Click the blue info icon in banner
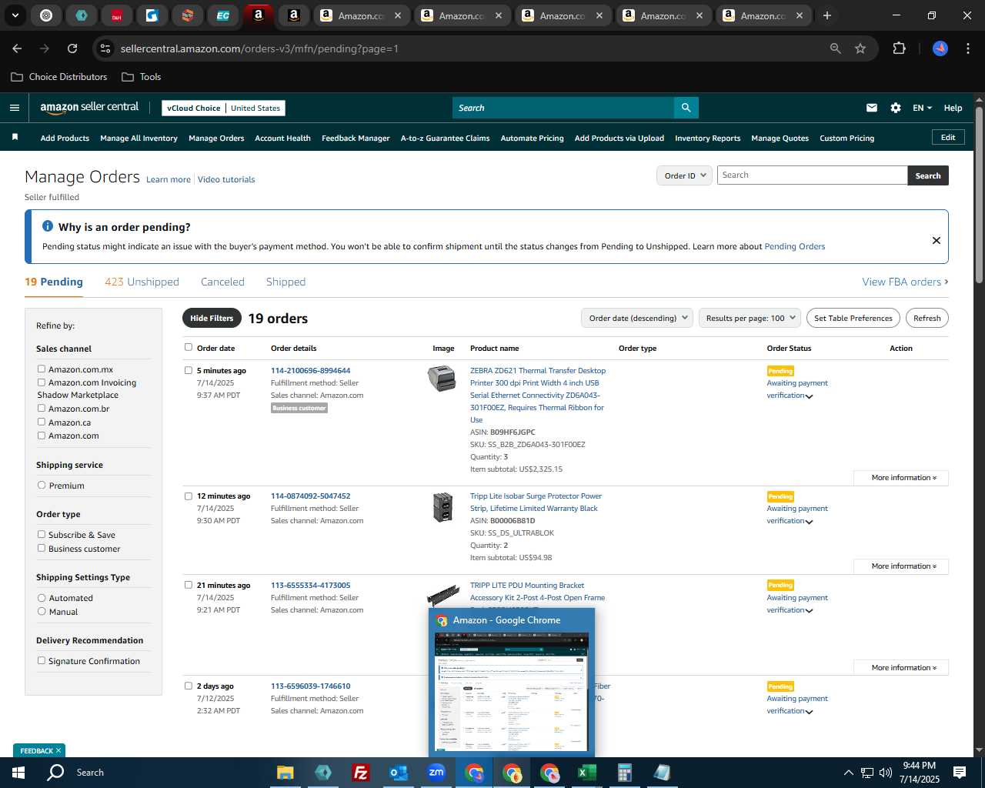 click(x=48, y=226)
